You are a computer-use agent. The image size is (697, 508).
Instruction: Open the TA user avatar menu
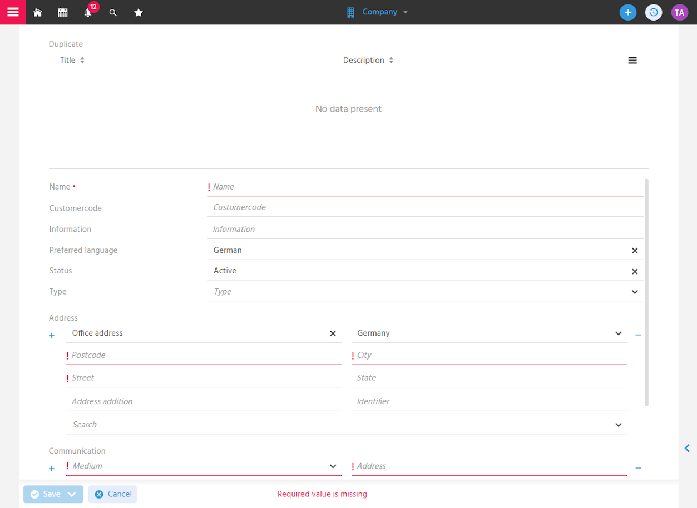[x=679, y=12]
